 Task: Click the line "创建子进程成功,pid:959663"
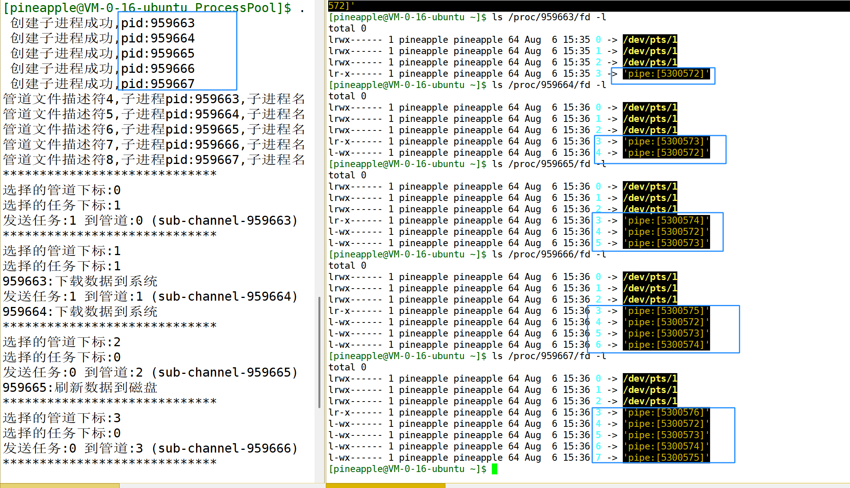[x=102, y=23]
